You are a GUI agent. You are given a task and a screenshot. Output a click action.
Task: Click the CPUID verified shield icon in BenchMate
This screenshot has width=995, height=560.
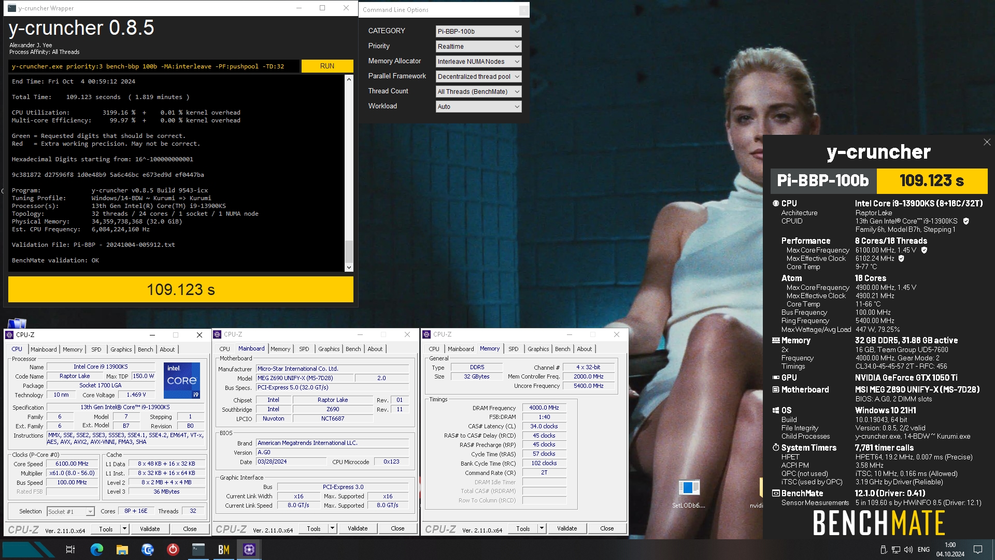tap(966, 221)
